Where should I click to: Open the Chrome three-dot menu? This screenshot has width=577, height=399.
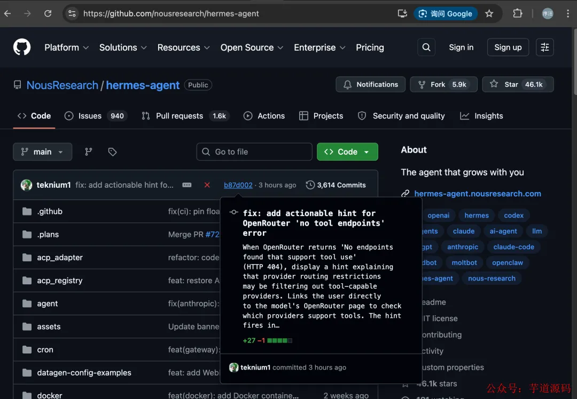coord(568,13)
